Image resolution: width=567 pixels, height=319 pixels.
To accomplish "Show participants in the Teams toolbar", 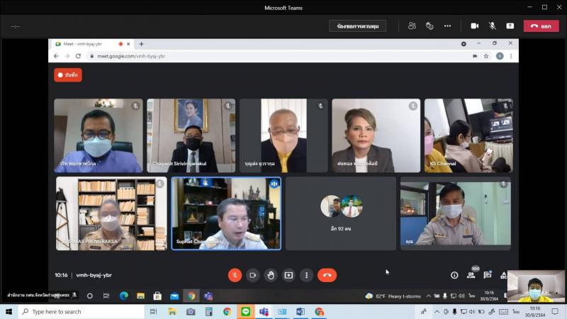I will point(412,26).
